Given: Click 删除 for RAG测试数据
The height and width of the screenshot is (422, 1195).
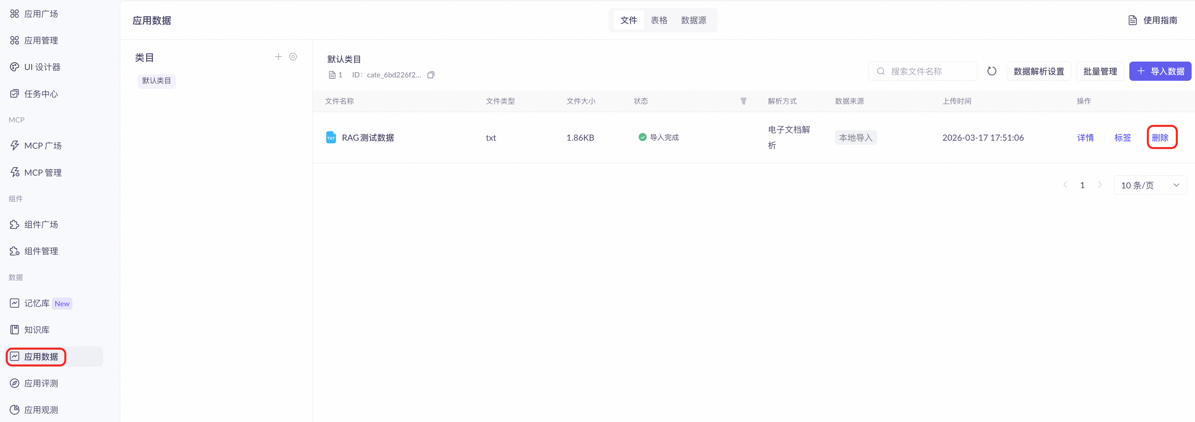Looking at the screenshot, I should 1160,137.
